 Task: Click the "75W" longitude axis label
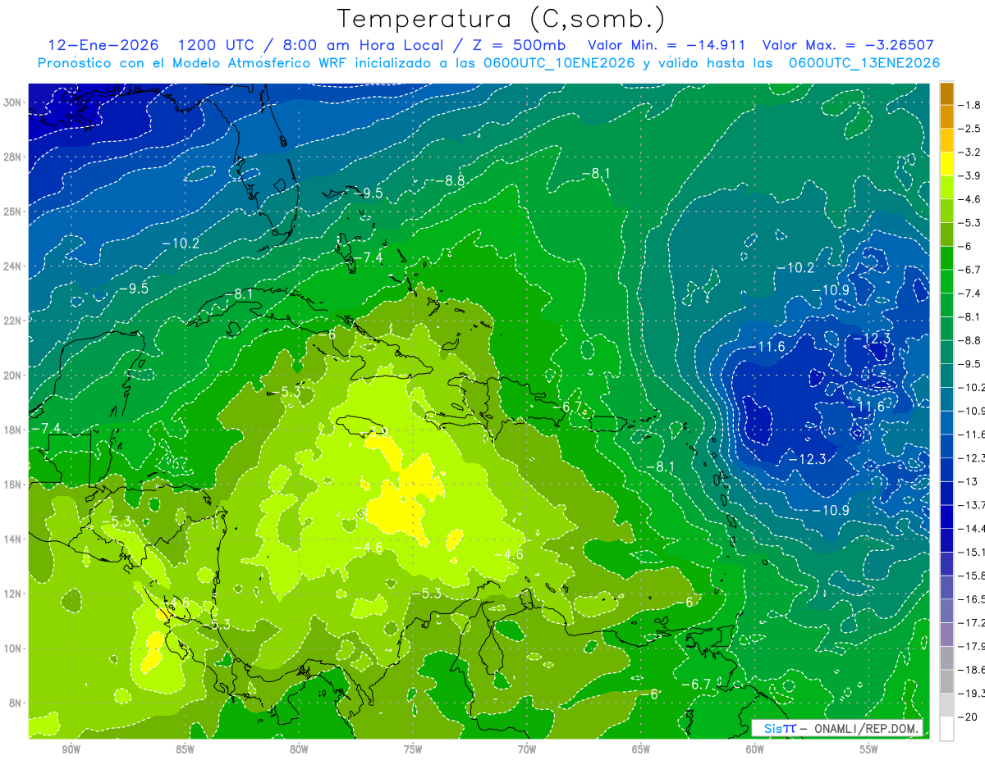coord(413,749)
